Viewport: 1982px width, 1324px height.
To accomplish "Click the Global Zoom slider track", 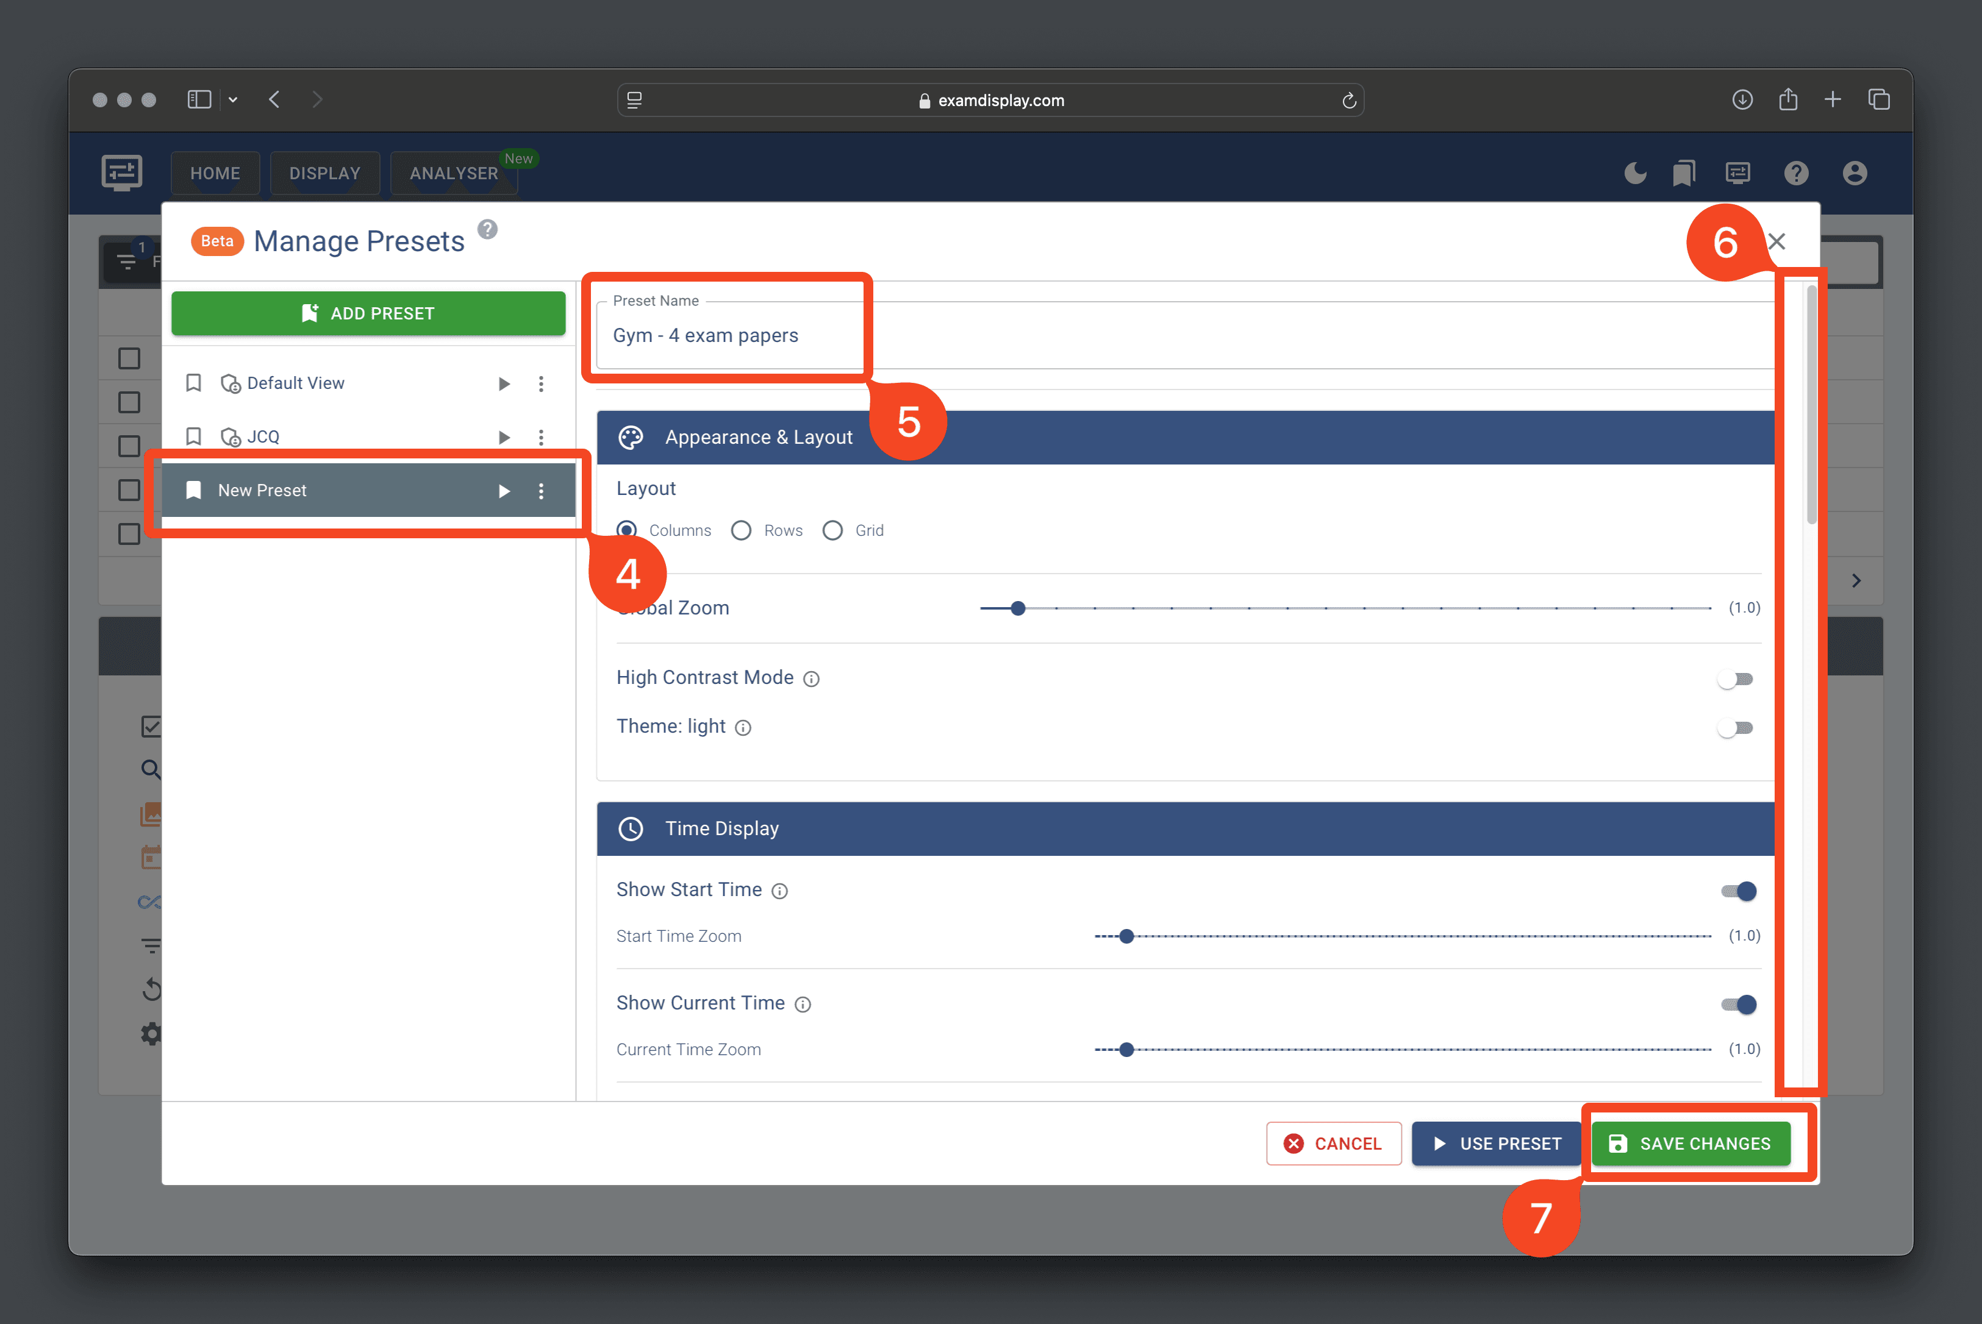I will [x=1343, y=608].
